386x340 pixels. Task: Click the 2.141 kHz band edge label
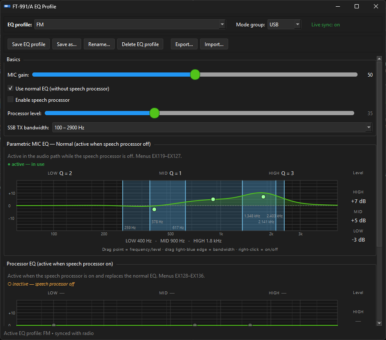coord(266,222)
